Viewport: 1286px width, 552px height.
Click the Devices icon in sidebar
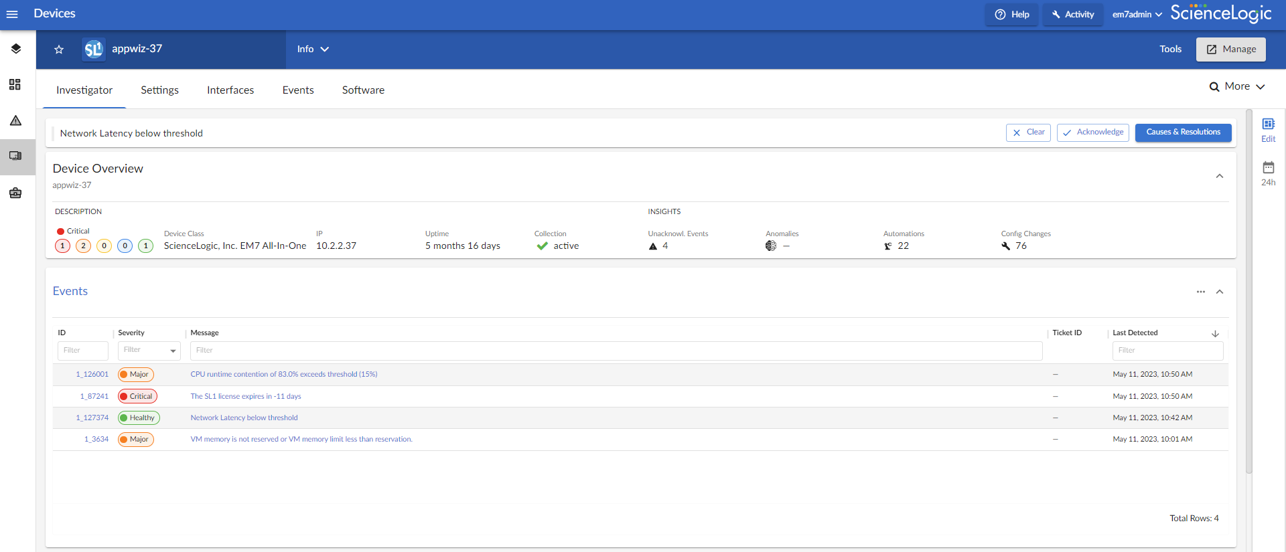15,157
